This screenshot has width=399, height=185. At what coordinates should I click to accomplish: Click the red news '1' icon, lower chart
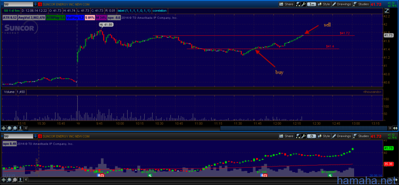pos(40,136)
